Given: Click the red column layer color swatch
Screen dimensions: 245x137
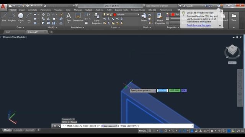Looking at the screenshot, I should [x=115, y=14].
